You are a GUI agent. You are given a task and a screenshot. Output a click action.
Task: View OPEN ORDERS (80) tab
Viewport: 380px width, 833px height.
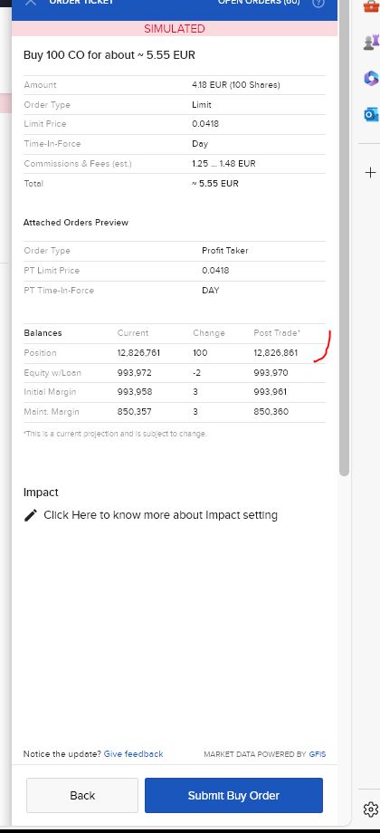coord(259,2)
